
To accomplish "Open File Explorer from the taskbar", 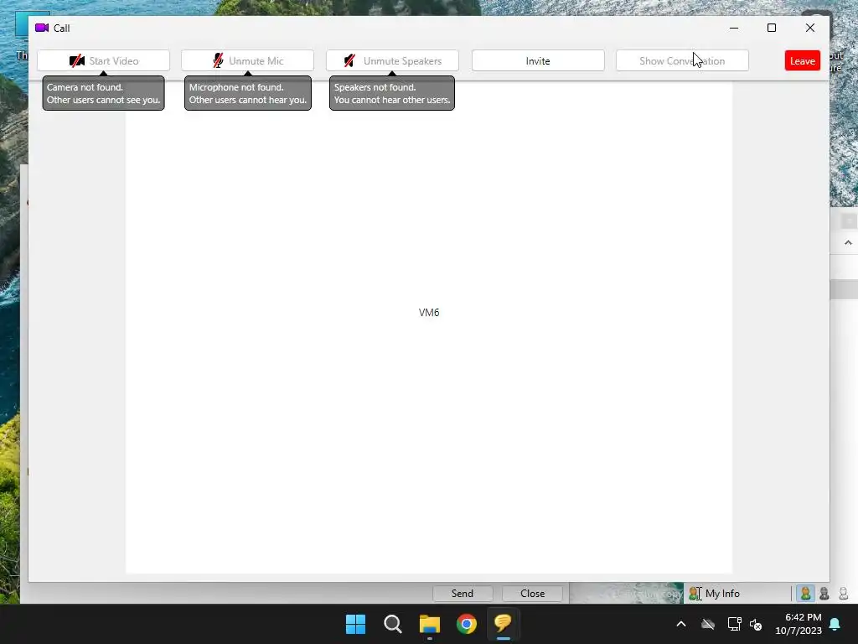I will (430, 624).
